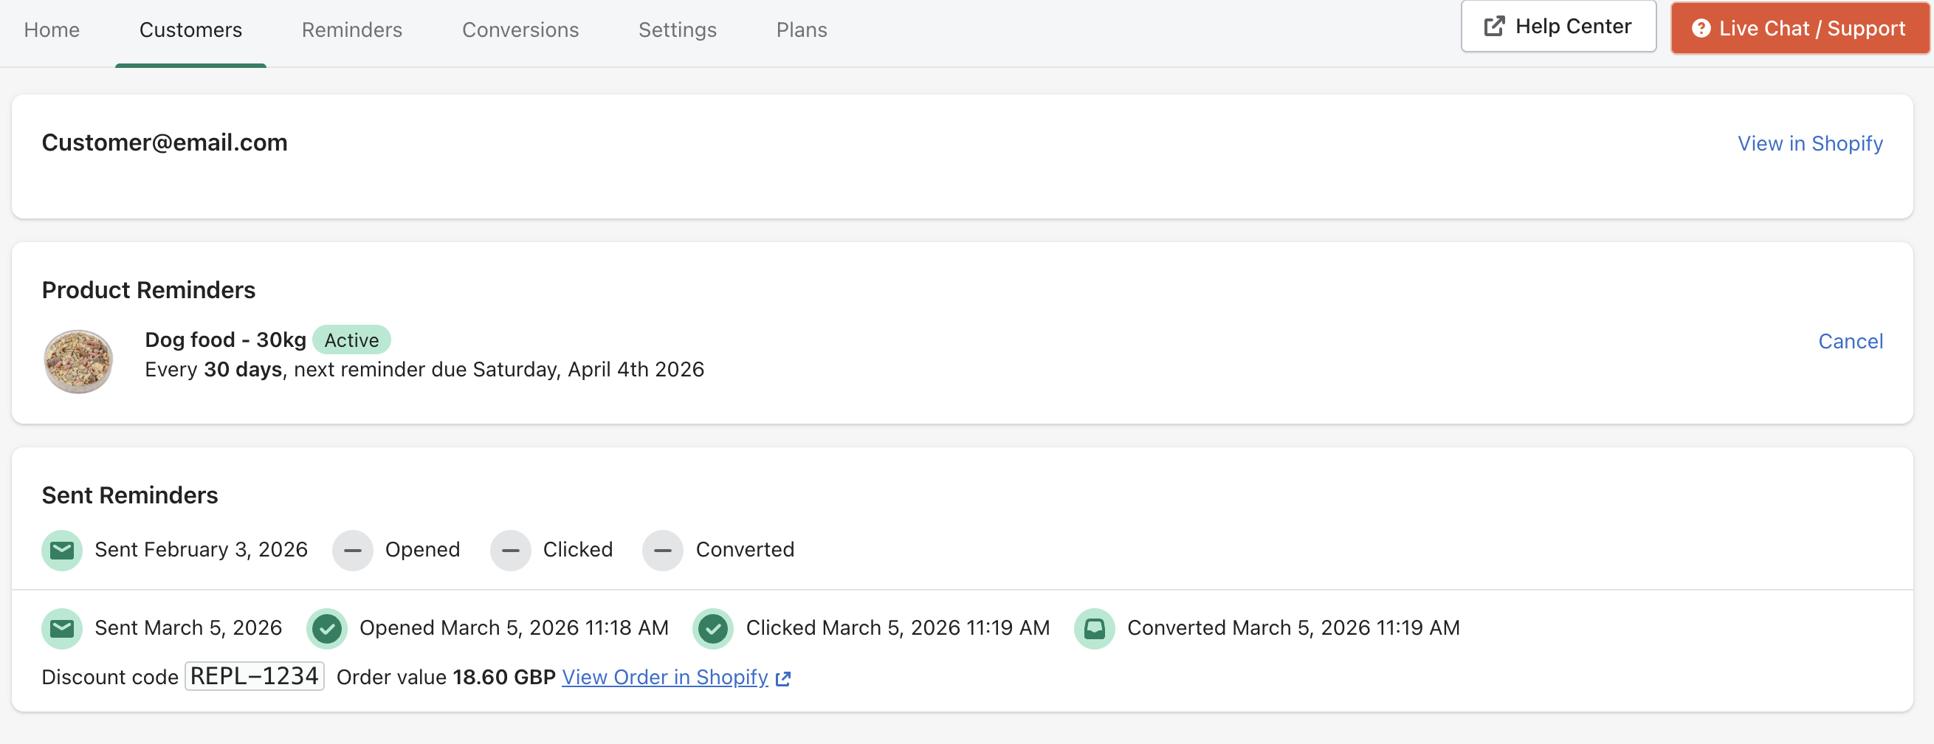Select the Plans tab
This screenshot has height=744, width=1934.
[x=801, y=30]
